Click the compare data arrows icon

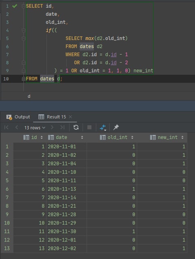[x=103, y=128]
